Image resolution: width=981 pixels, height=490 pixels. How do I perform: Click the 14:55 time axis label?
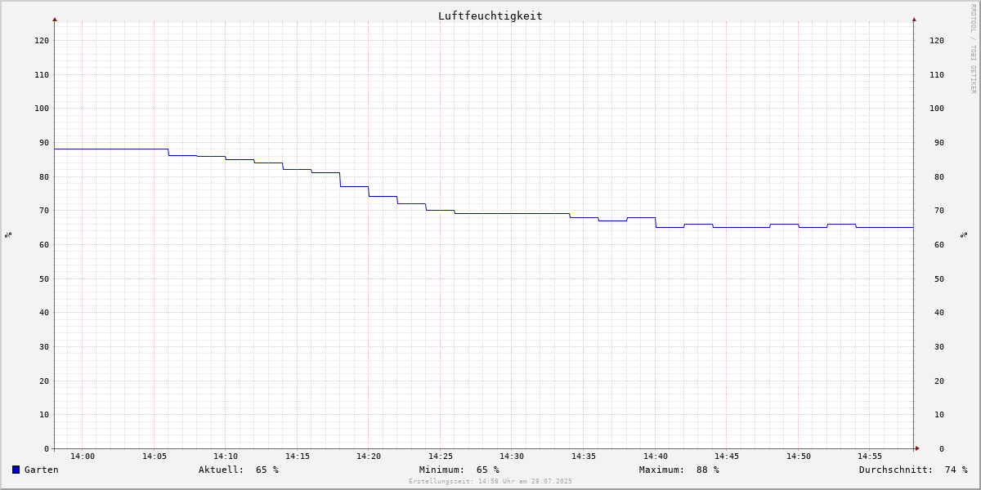[870, 456]
